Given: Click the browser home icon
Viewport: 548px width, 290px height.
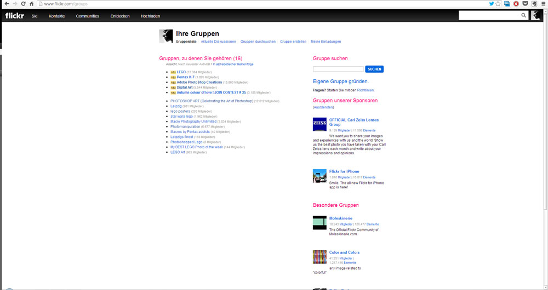Looking at the screenshot, I should [x=32, y=3].
